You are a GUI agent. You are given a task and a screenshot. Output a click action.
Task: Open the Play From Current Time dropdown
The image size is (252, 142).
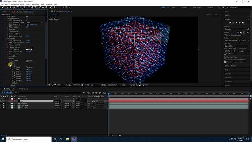(237, 46)
